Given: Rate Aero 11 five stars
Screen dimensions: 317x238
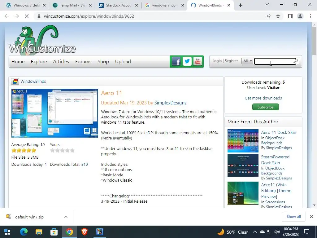Looking at the screenshot, I should click(72, 150).
